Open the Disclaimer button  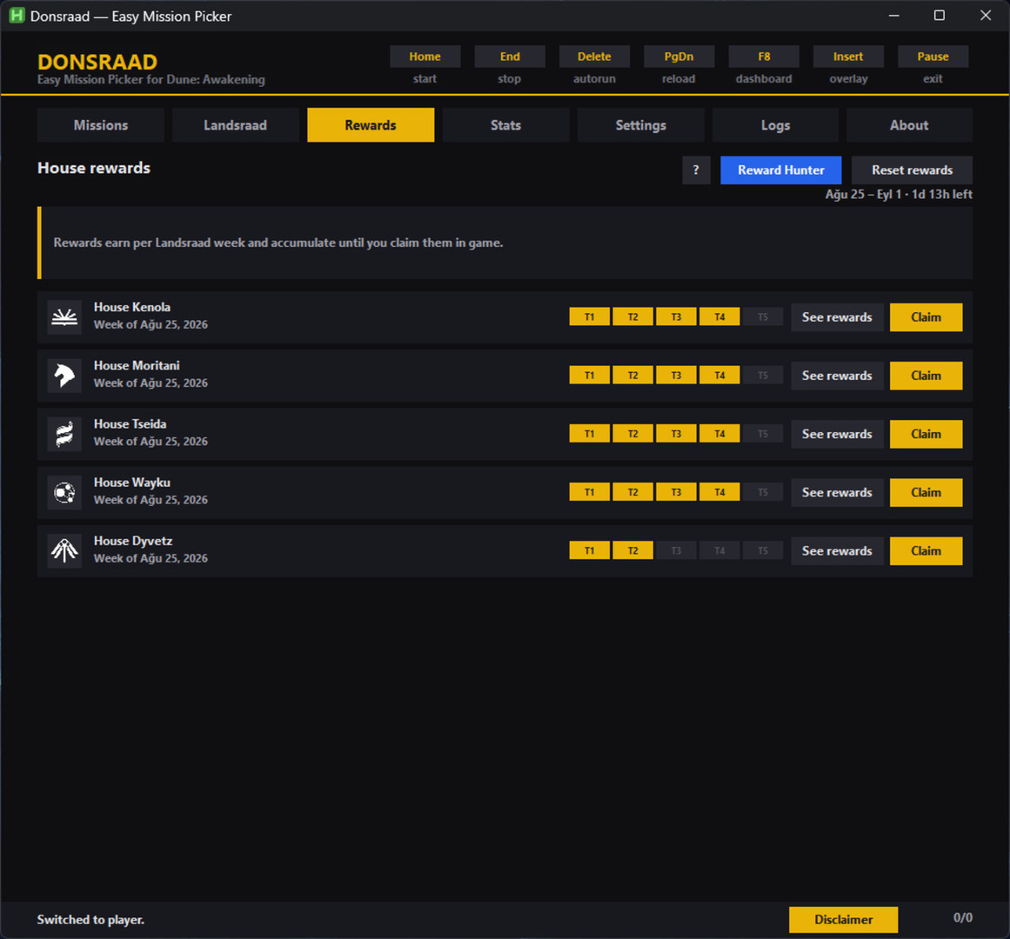843,919
